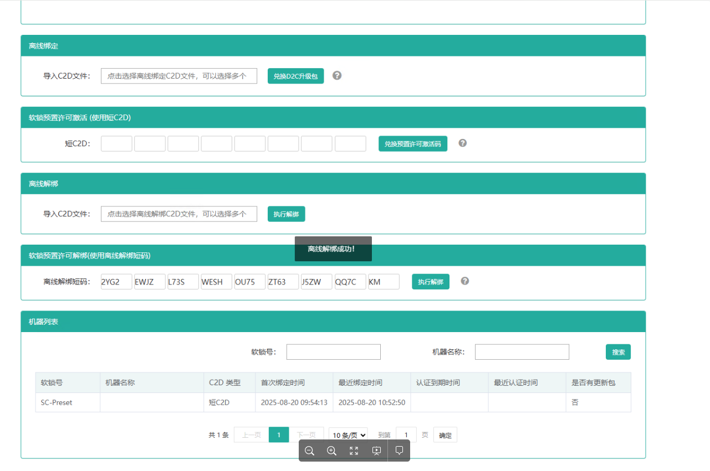Screen dimensions: 710x471
Task: Click the unbind code field containing EWJZ
Action: click(150, 282)
